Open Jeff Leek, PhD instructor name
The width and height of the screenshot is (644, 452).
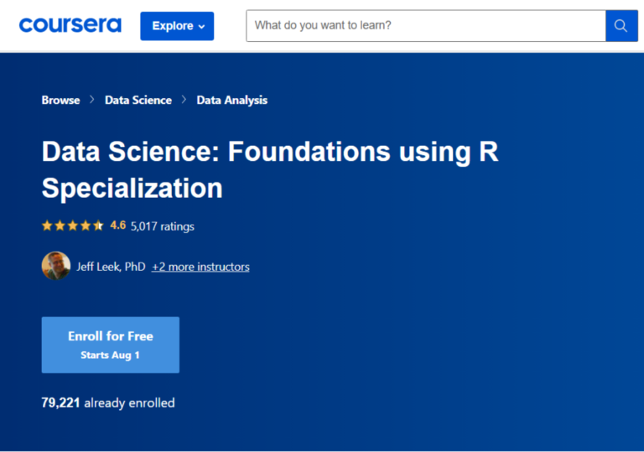pyautogui.click(x=111, y=267)
